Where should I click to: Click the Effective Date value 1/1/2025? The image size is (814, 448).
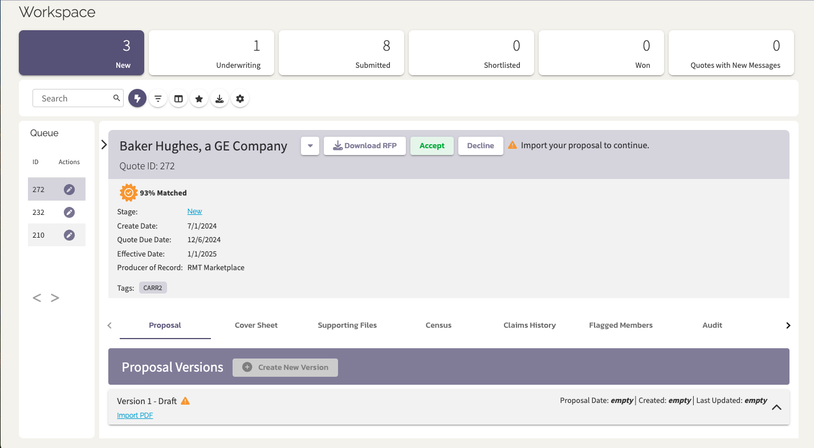[x=202, y=254]
